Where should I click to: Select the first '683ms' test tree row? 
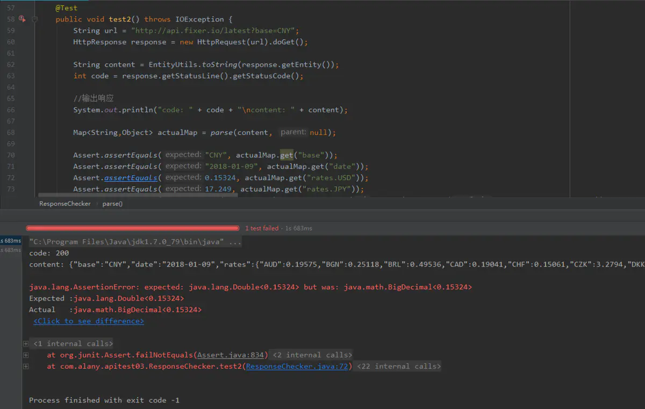click(x=11, y=241)
